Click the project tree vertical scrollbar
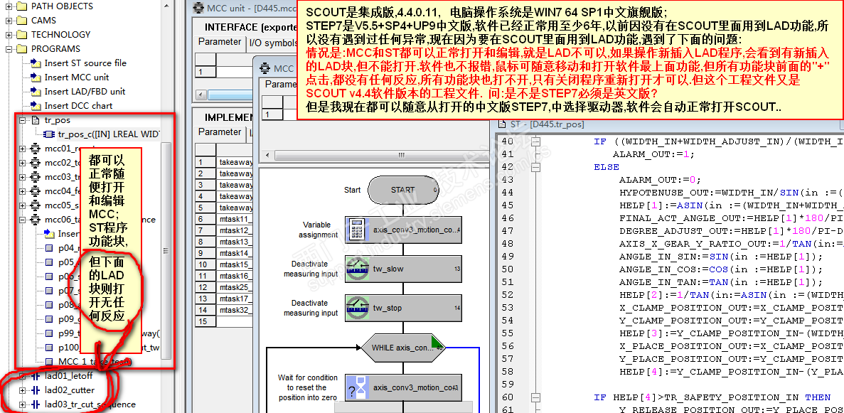Viewport: 844px width, 413px height. (x=167, y=251)
